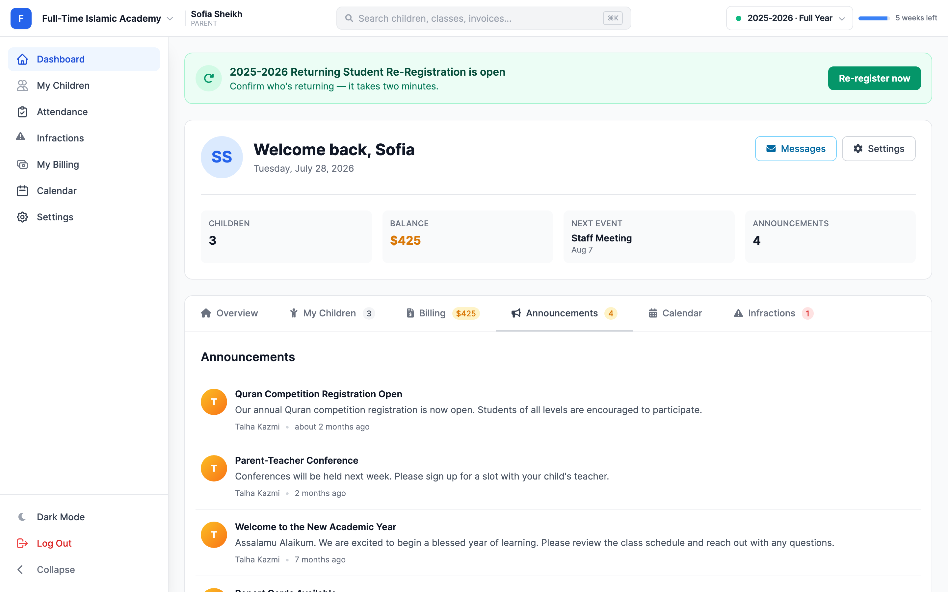Collapse the sidebar navigation

tap(84, 570)
